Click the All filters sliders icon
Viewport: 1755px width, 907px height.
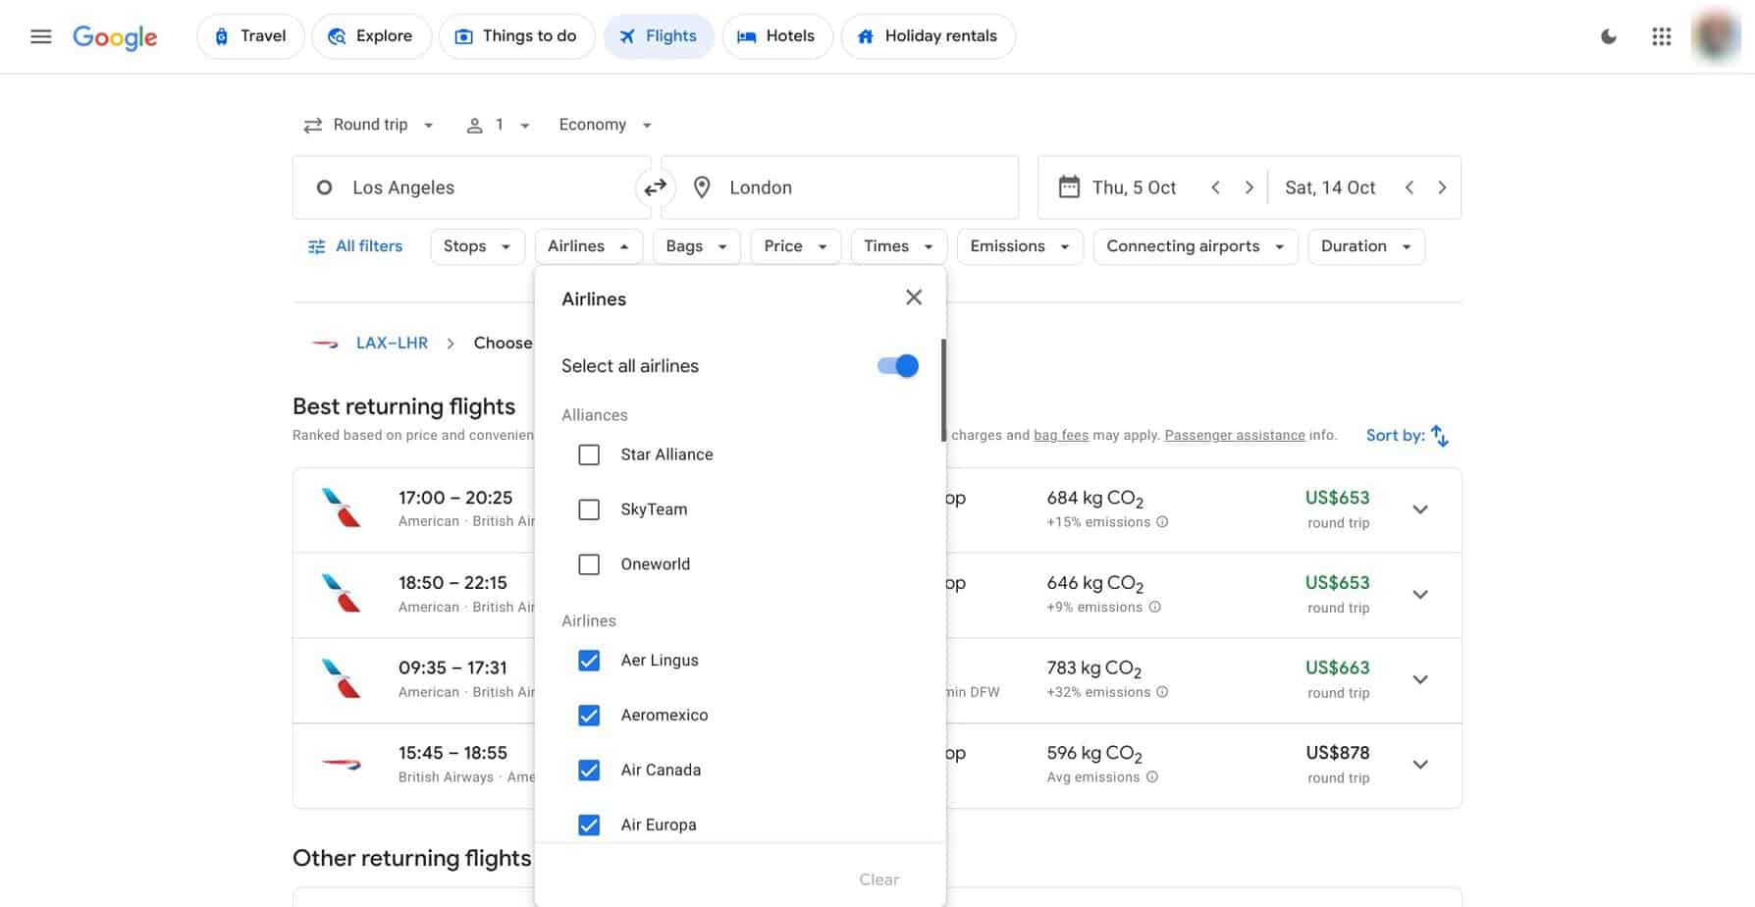[316, 246]
